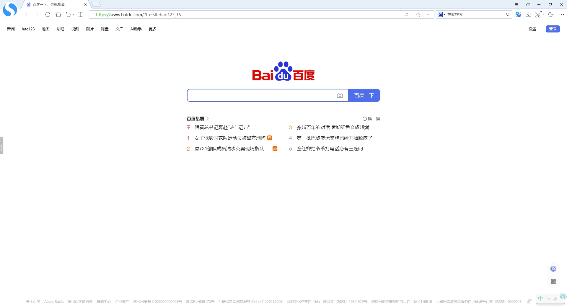This screenshot has height=307, width=567.
Task: Click the 百度一下 search button
Action: [364, 95]
